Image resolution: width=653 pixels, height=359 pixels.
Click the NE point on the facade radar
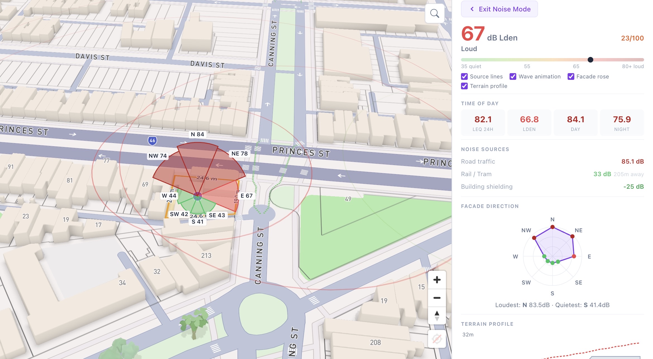572,236
